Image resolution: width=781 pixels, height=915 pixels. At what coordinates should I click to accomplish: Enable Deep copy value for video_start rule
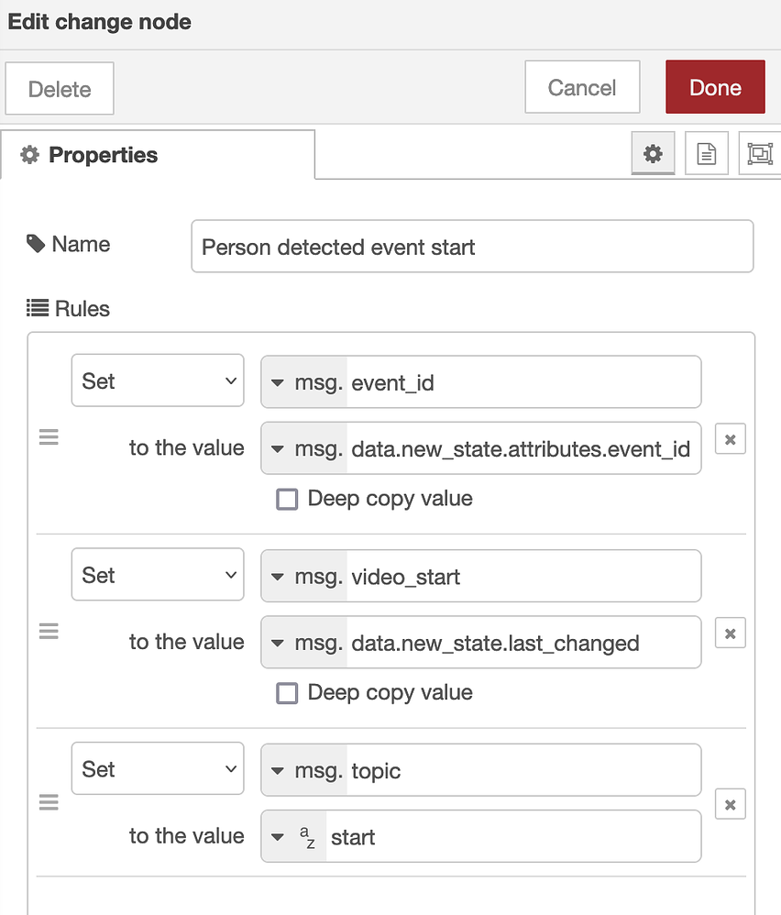click(x=288, y=692)
